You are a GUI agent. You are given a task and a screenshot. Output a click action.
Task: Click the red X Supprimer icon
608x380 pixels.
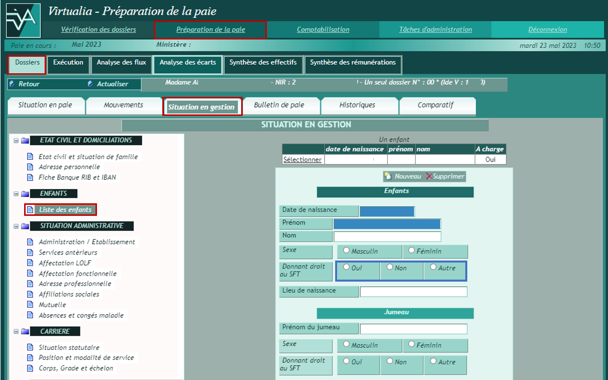coord(429,176)
